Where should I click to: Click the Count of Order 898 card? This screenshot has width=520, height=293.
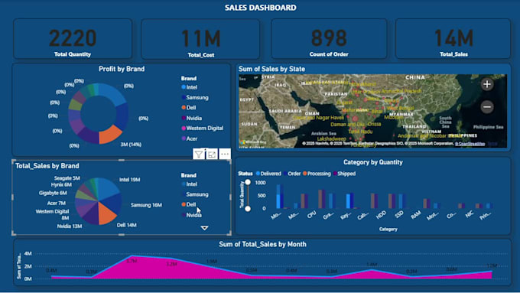(x=329, y=39)
